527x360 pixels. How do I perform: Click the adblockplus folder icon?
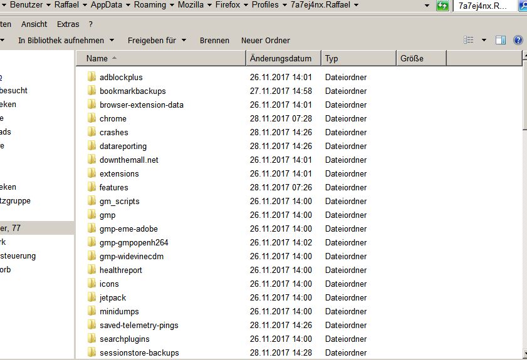coord(91,77)
